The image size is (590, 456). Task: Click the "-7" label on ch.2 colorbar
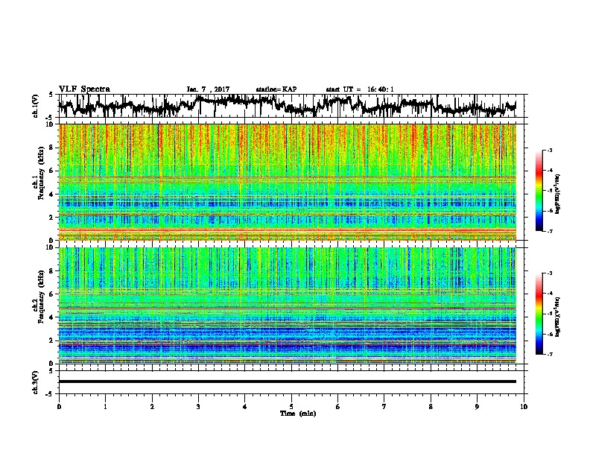click(x=549, y=354)
